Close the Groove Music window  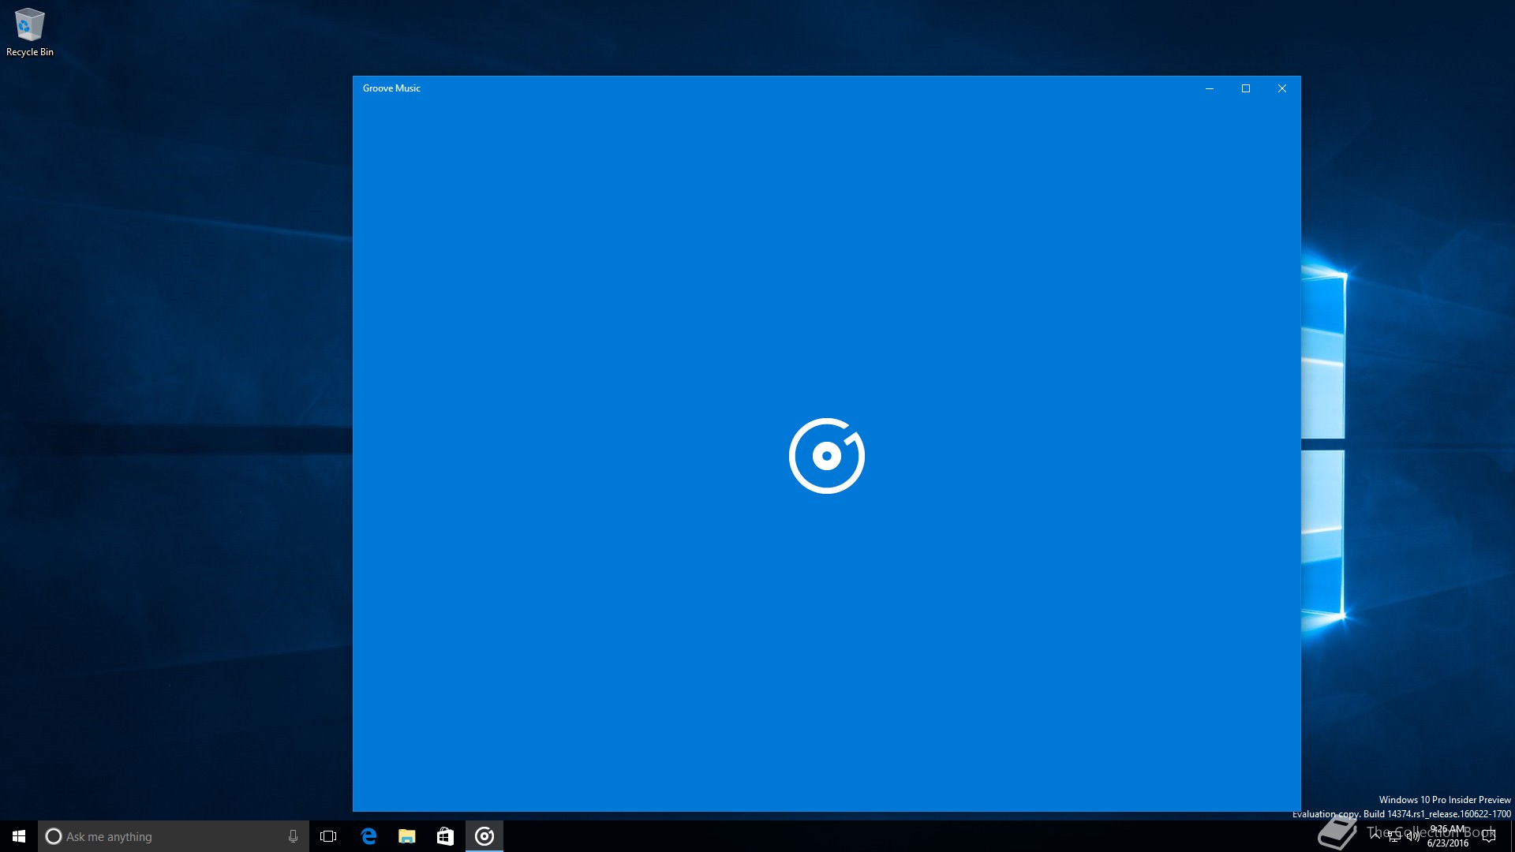click(x=1282, y=88)
